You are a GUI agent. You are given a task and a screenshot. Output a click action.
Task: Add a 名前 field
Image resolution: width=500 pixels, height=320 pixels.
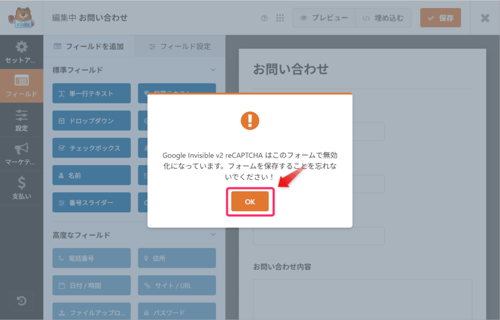coord(91,175)
